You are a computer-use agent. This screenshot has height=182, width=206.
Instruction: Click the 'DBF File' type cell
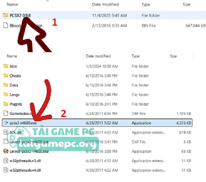click(138, 114)
